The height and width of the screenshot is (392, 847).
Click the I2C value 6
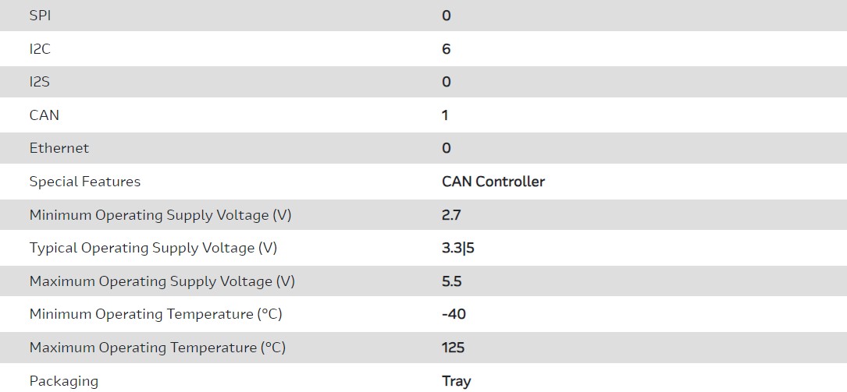[447, 49]
